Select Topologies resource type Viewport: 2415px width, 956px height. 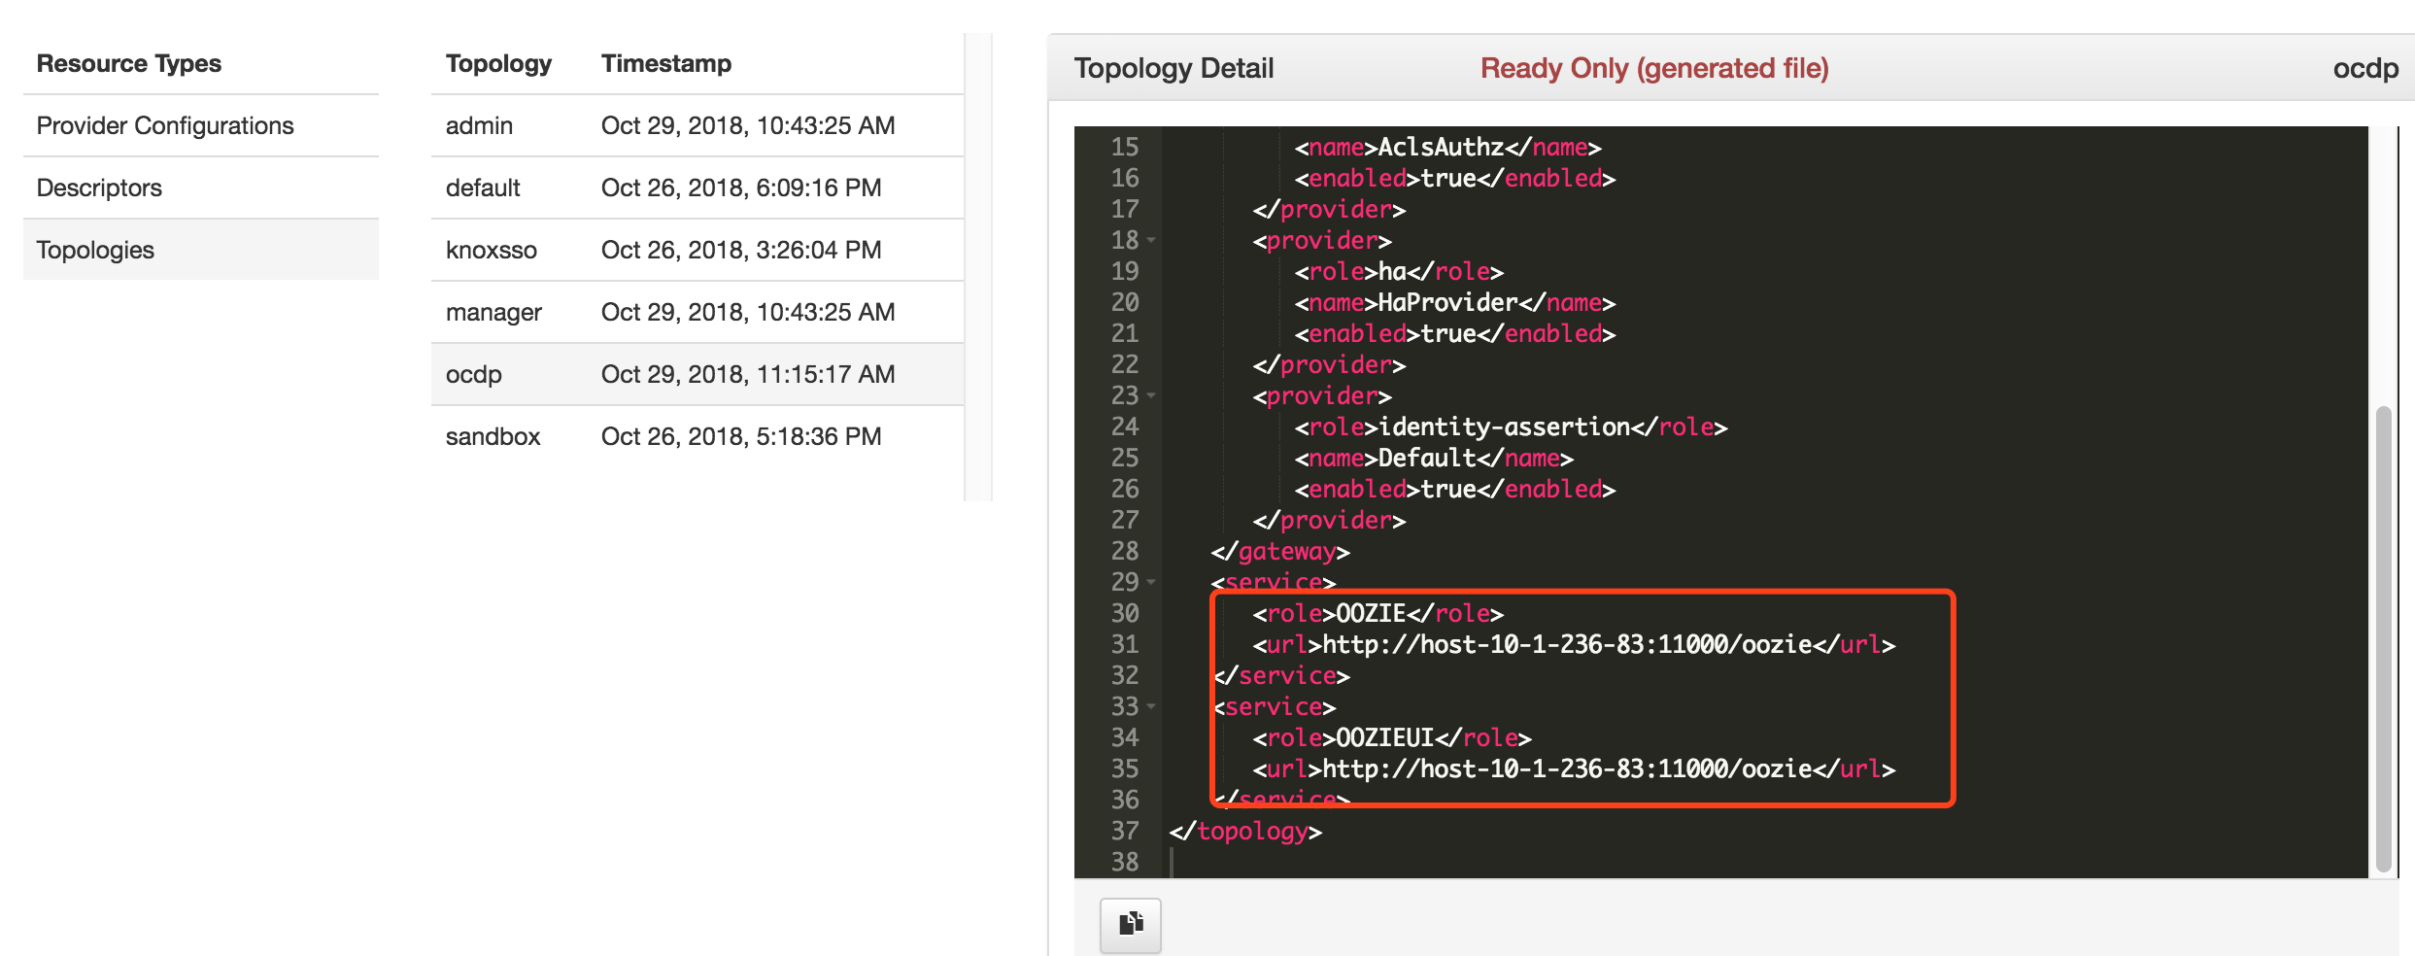pos(201,250)
